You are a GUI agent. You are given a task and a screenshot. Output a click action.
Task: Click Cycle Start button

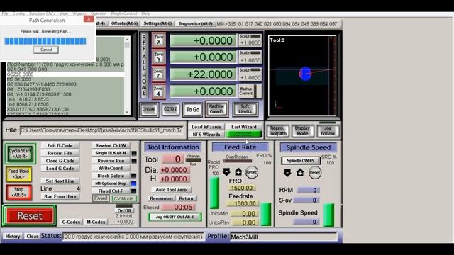click(x=20, y=154)
